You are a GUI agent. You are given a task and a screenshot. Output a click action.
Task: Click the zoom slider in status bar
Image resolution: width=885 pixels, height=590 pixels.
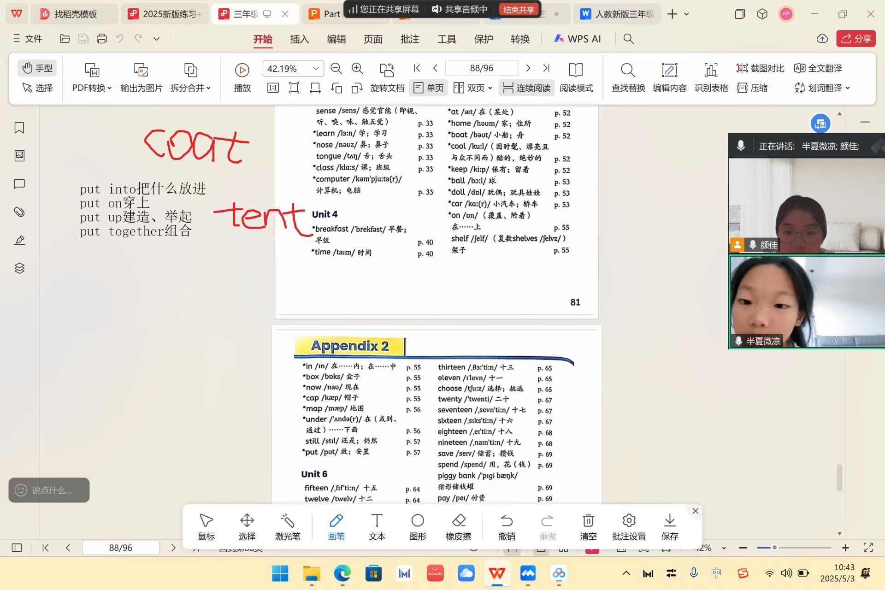774,548
